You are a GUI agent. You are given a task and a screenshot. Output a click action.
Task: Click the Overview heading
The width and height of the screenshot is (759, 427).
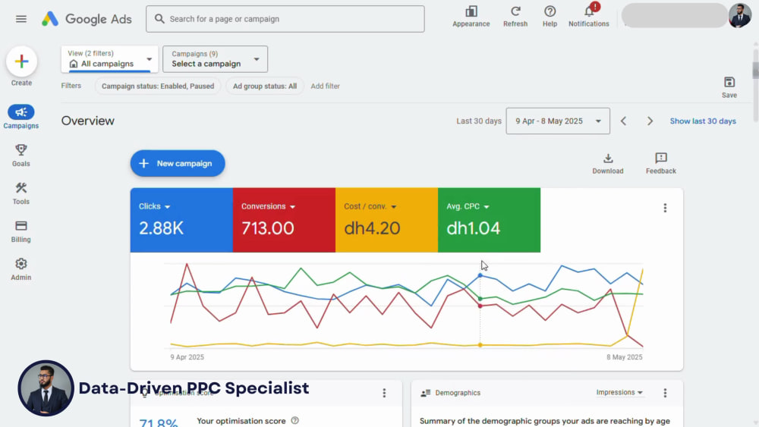87,121
